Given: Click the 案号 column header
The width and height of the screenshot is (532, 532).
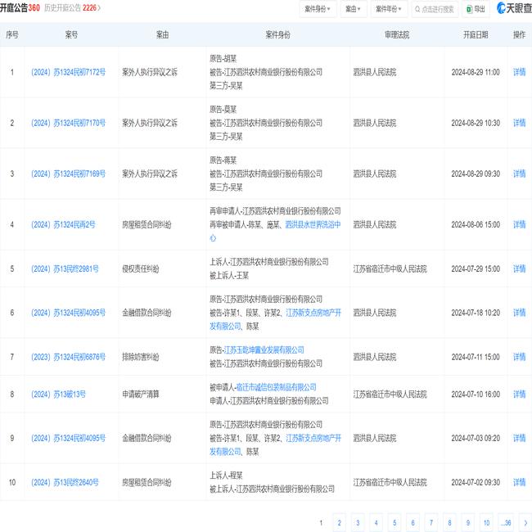Looking at the screenshot, I should pos(71,34).
